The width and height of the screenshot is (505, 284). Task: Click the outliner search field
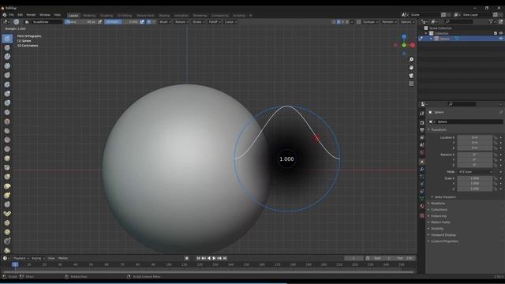(x=459, y=21)
